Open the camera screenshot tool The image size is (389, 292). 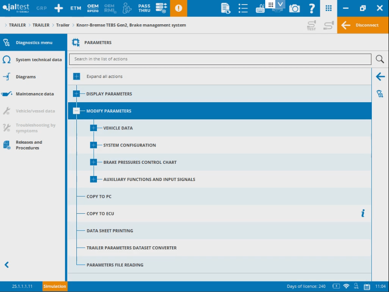point(295,8)
